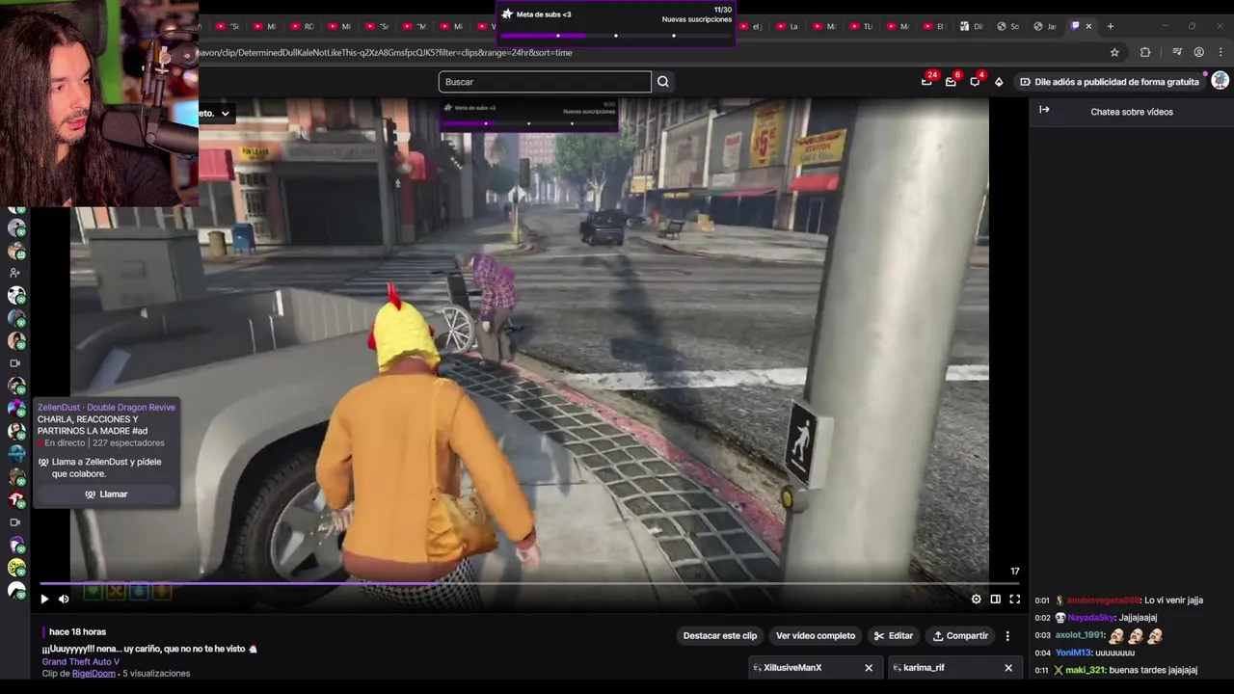Open a new browser tab

click(1110, 26)
